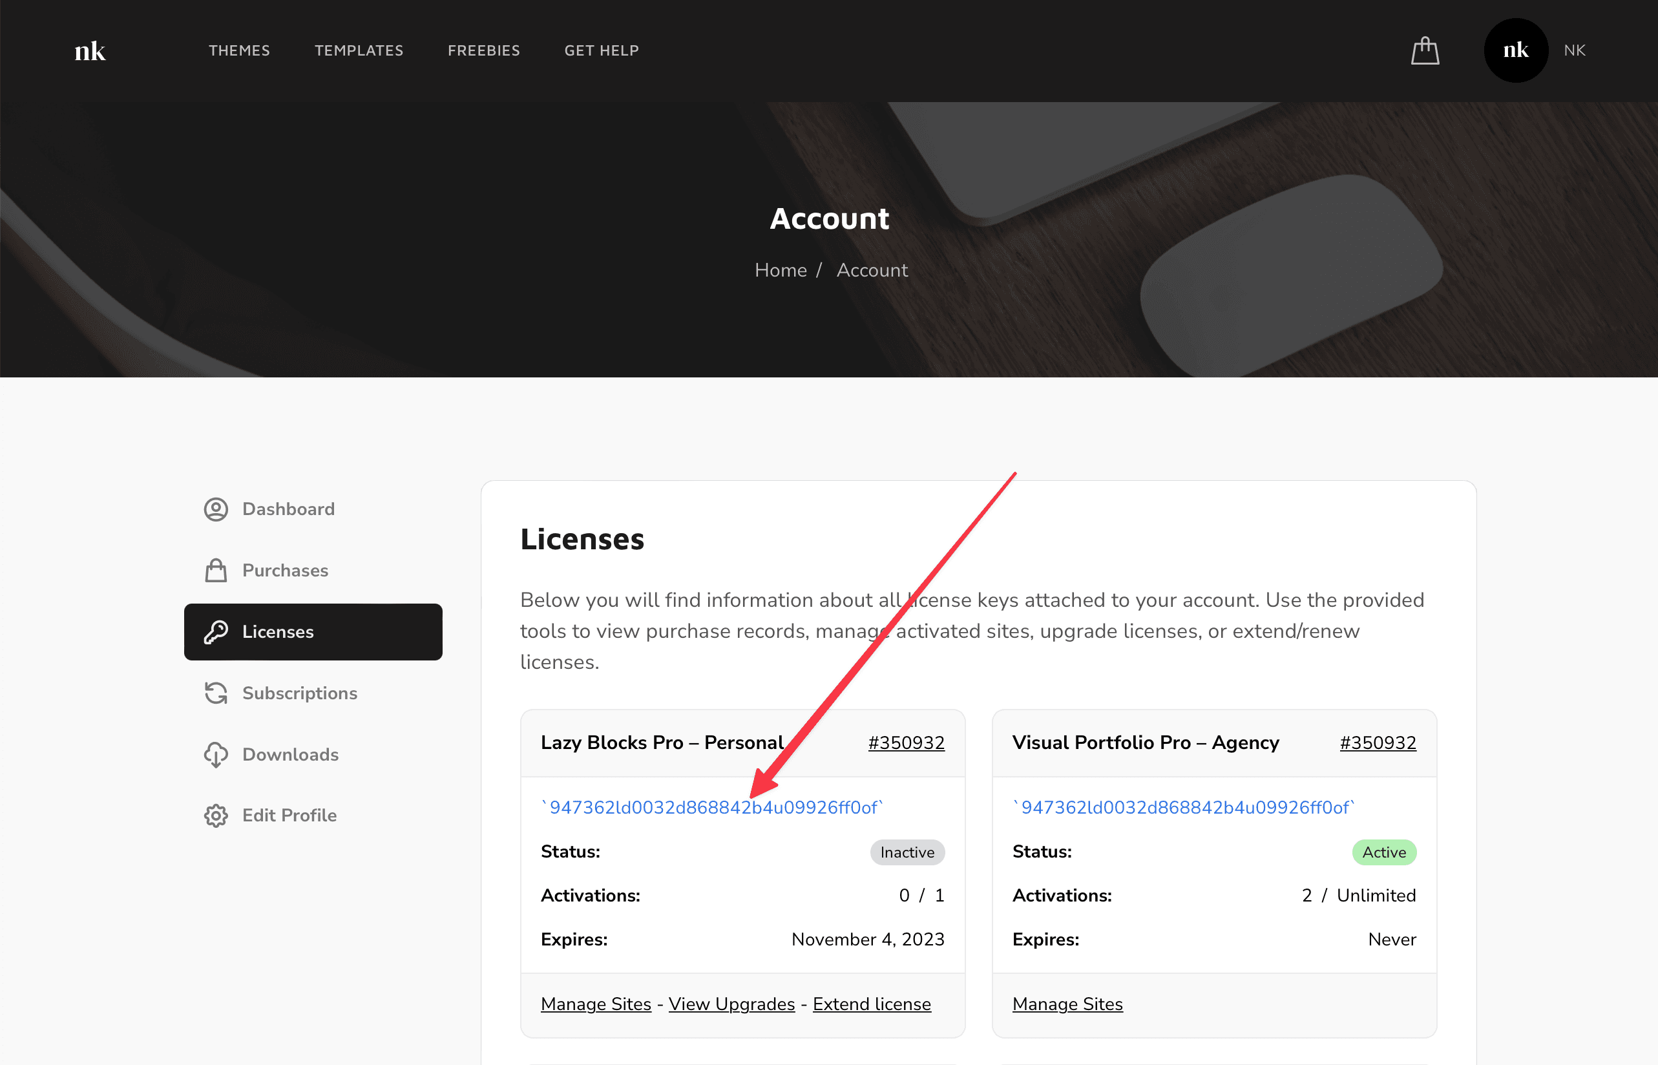This screenshot has width=1658, height=1065.
Task: Open the GET HELP menu
Action: (601, 50)
